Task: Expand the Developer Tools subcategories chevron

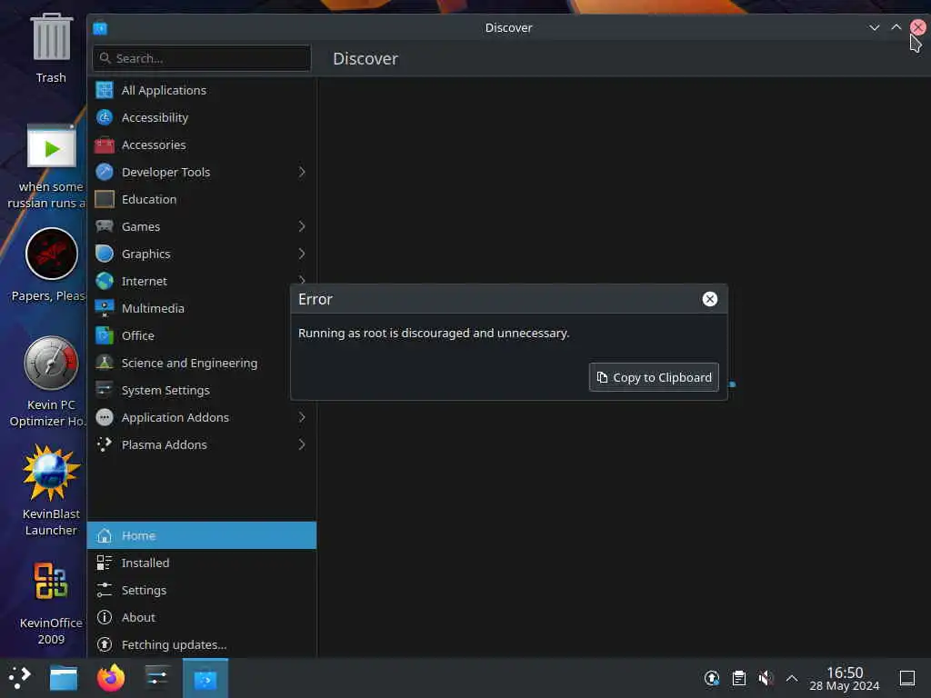Action: click(x=302, y=172)
